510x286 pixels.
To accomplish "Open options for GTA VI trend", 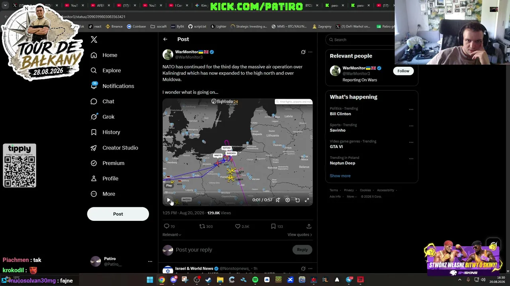I will (x=411, y=142).
